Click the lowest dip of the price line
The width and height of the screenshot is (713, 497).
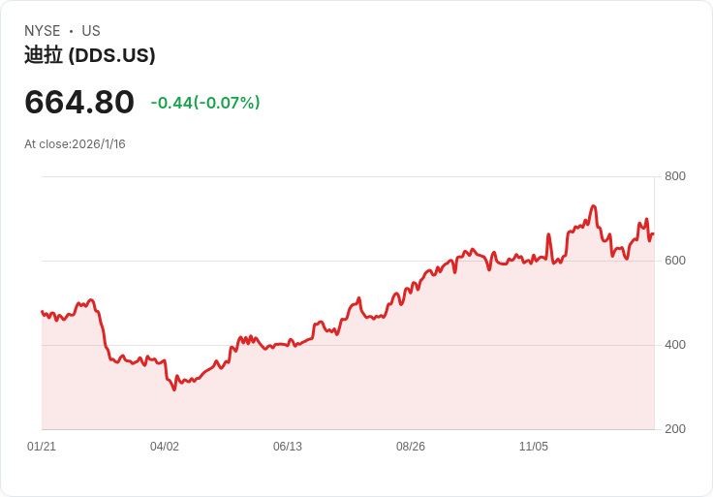click(x=174, y=389)
